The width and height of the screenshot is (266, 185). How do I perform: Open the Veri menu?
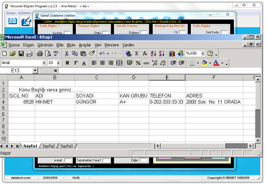pos(98,45)
